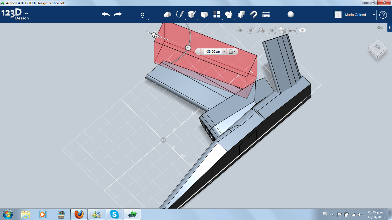Activate the Snap magnet tool
Viewport: 392px width, 220px height.
[254, 14]
